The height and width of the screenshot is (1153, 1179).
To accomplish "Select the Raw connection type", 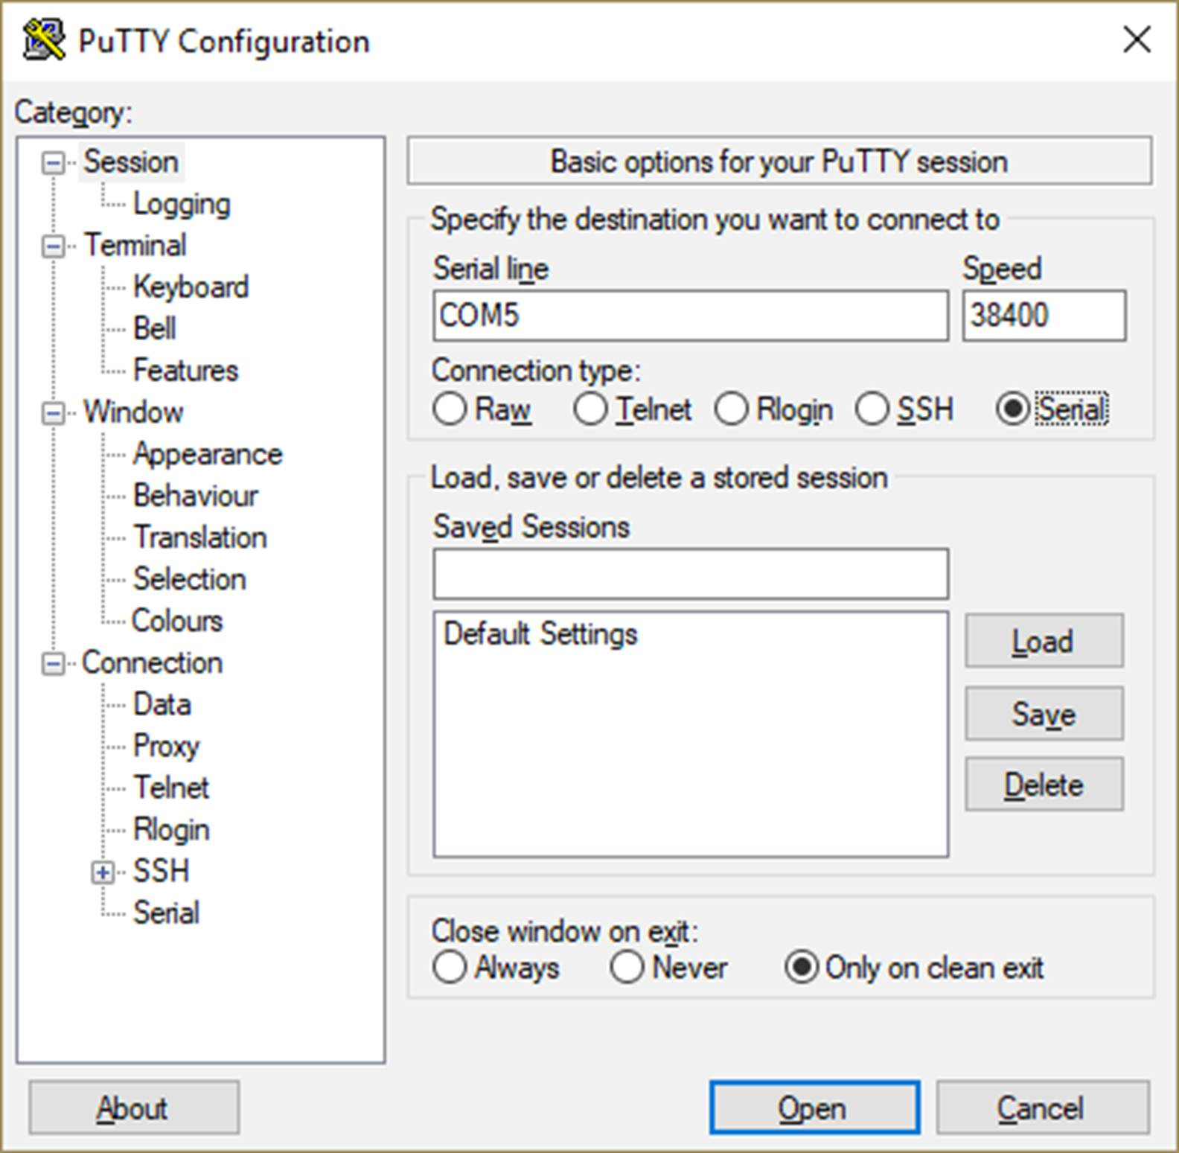I will 450,409.
